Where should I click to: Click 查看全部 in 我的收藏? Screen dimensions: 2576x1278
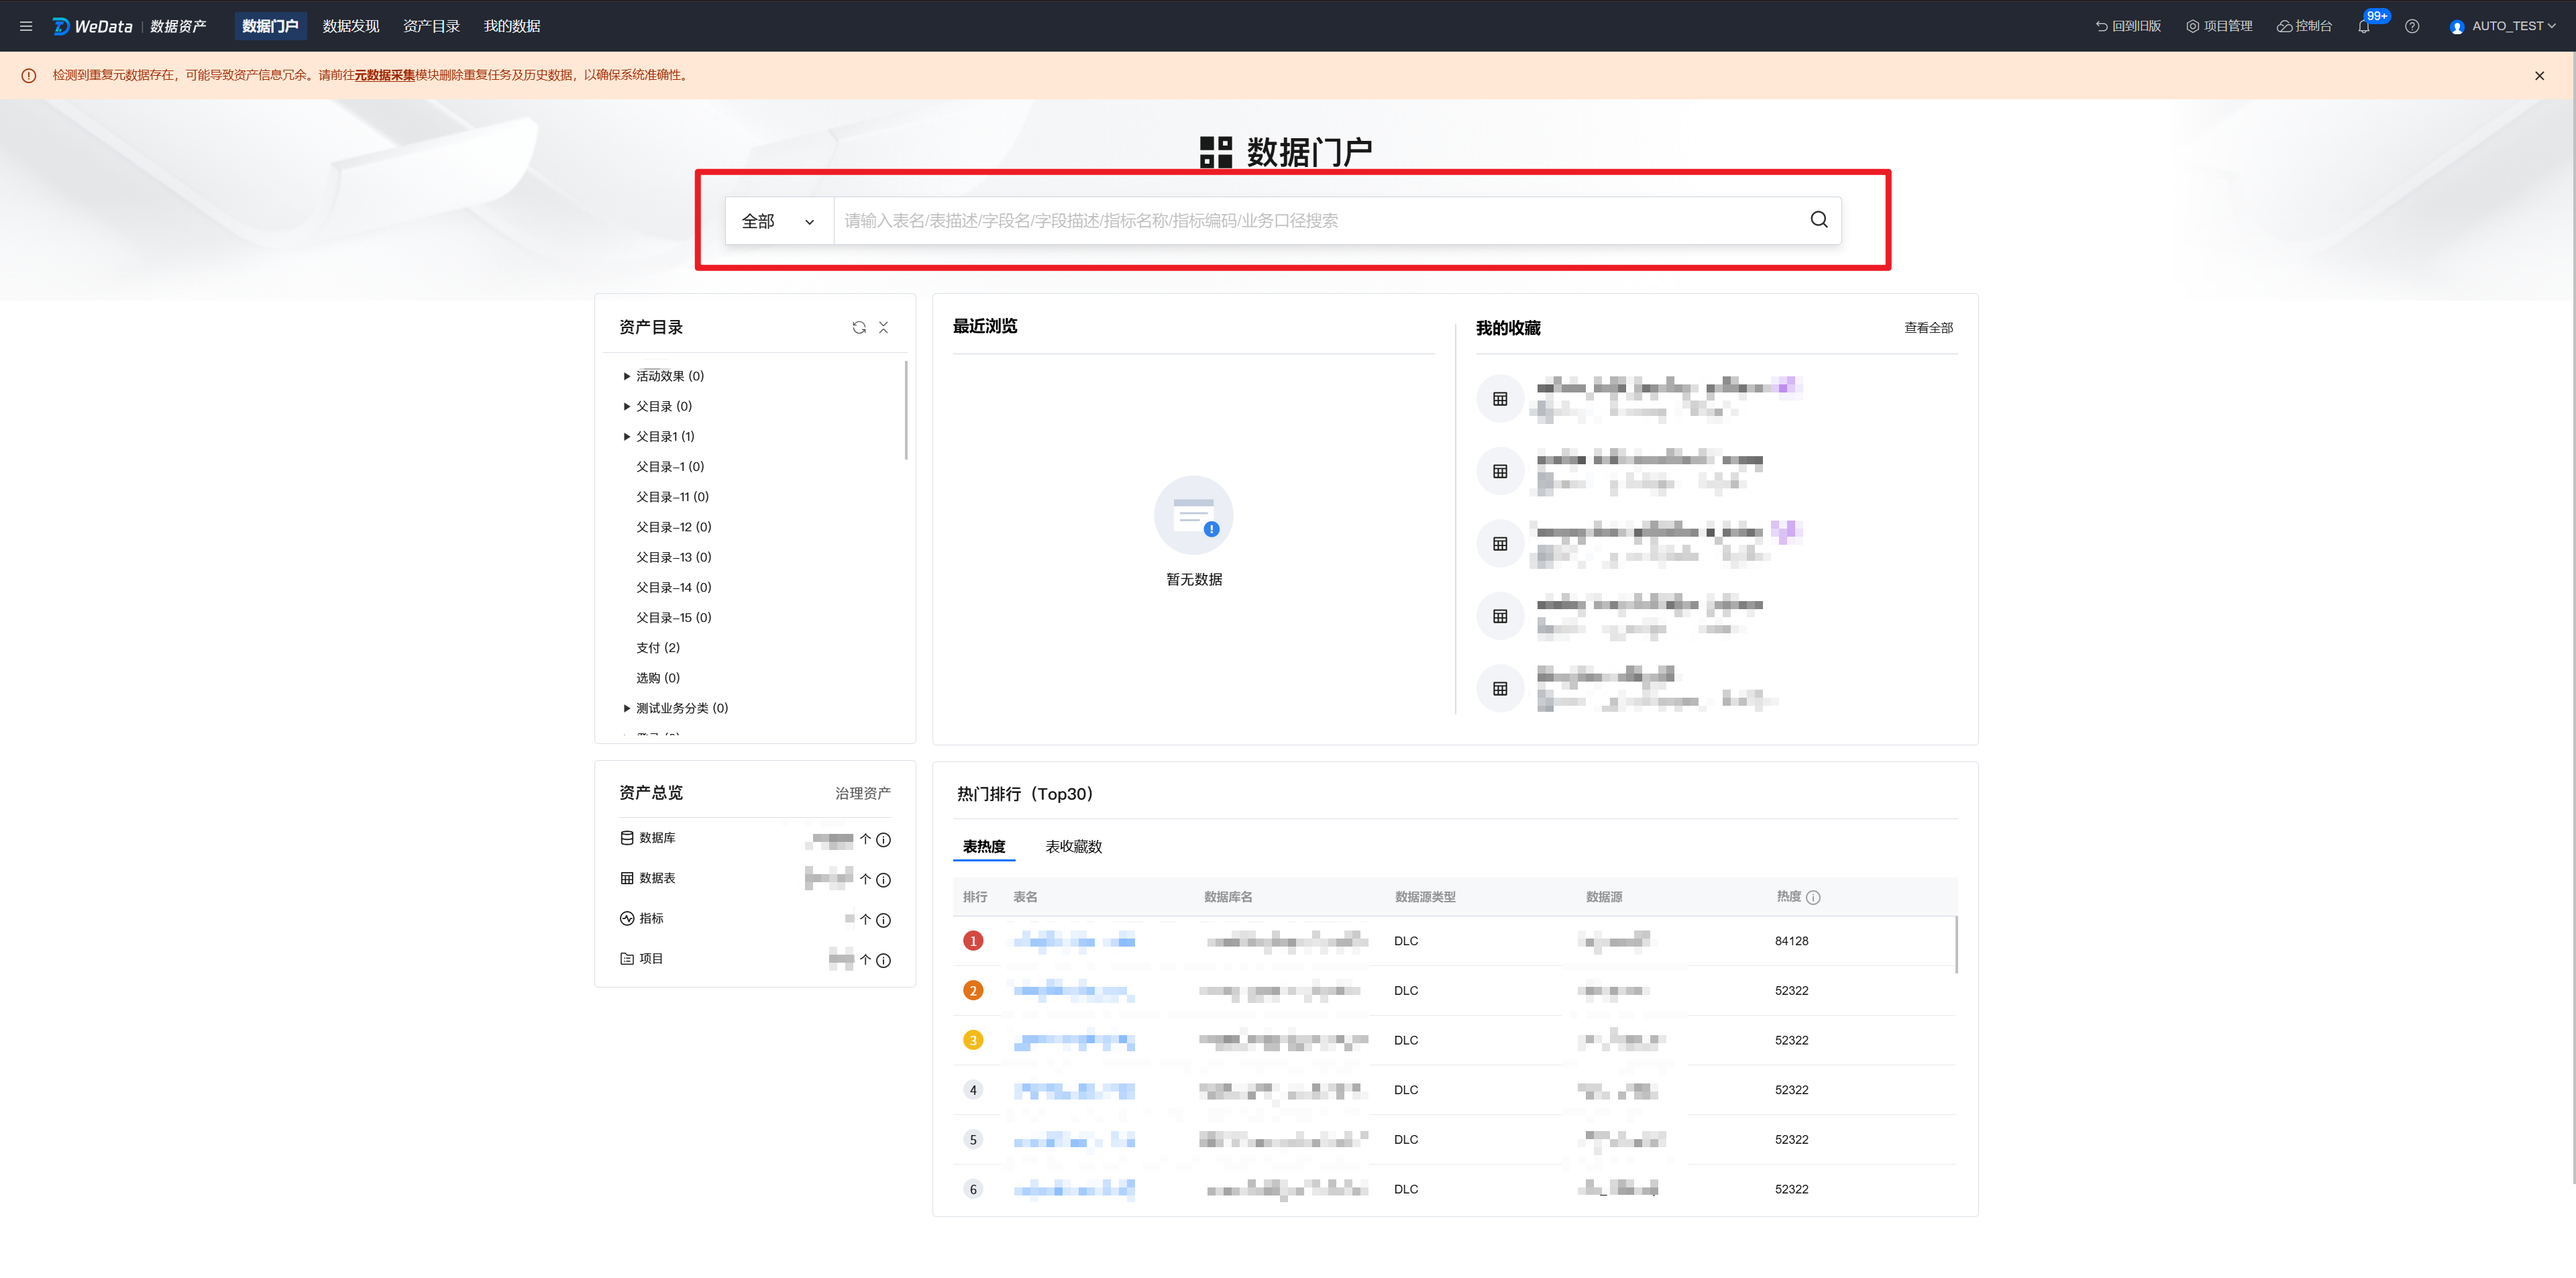[x=1928, y=328]
